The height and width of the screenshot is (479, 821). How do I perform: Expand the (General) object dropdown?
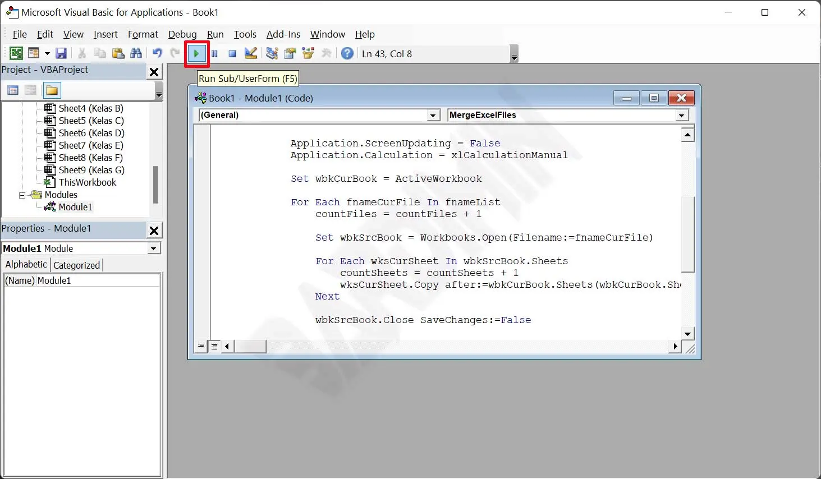[433, 116]
